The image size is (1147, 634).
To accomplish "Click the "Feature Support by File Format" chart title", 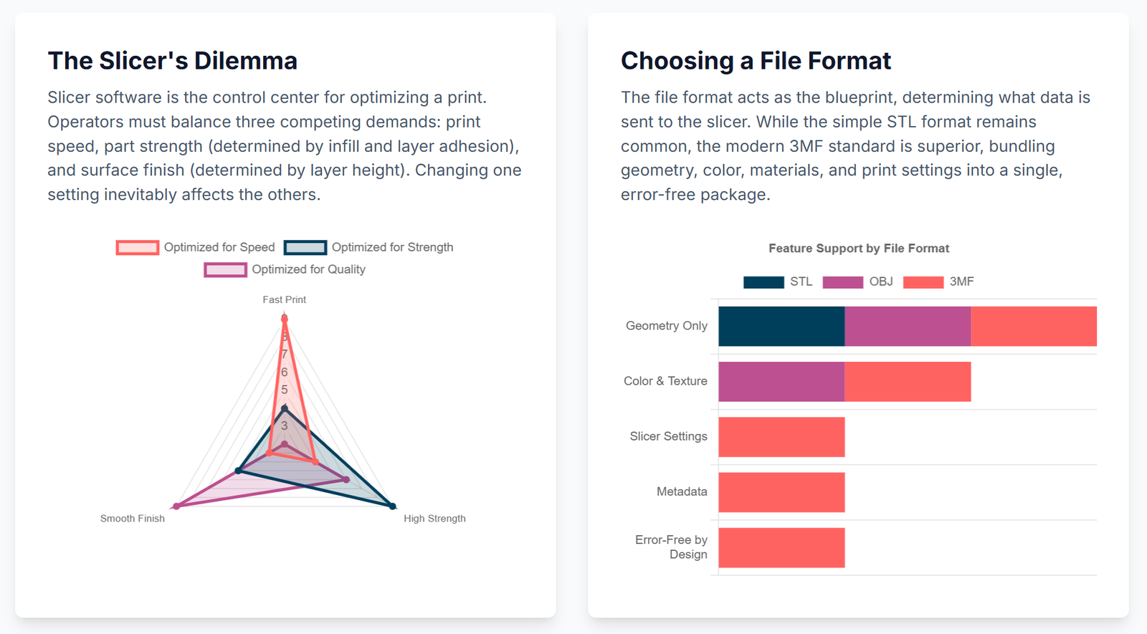I will [859, 249].
